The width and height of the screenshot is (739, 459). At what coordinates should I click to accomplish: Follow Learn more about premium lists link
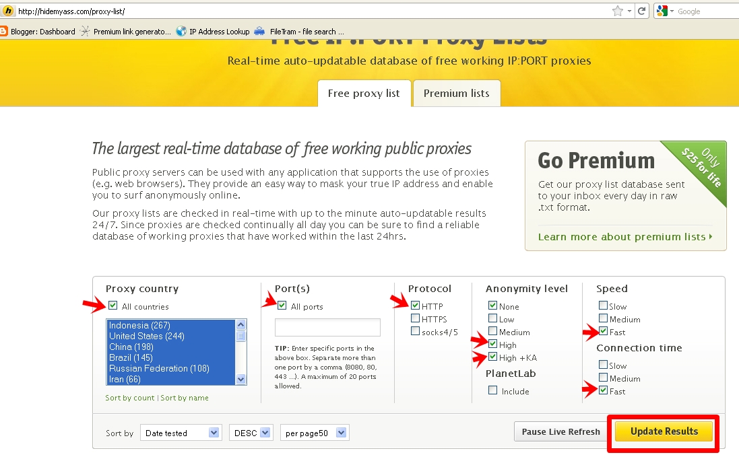click(x=625, y=237)
